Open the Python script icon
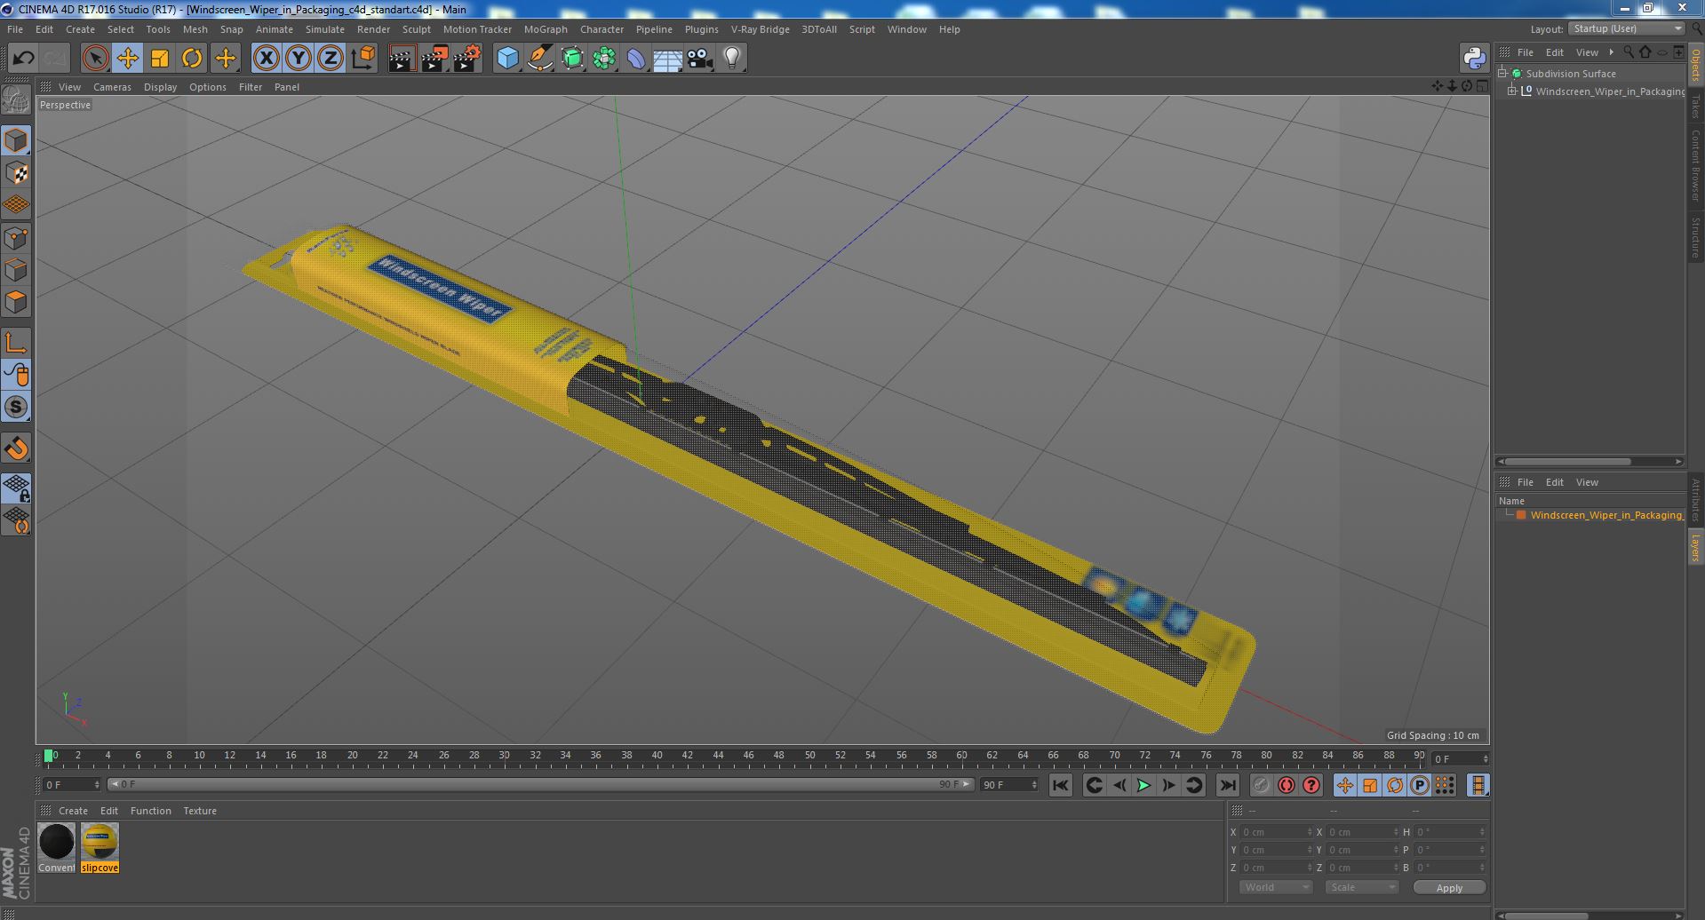The width and height of the screenshot is (1705, 920). coord(1474,59)
